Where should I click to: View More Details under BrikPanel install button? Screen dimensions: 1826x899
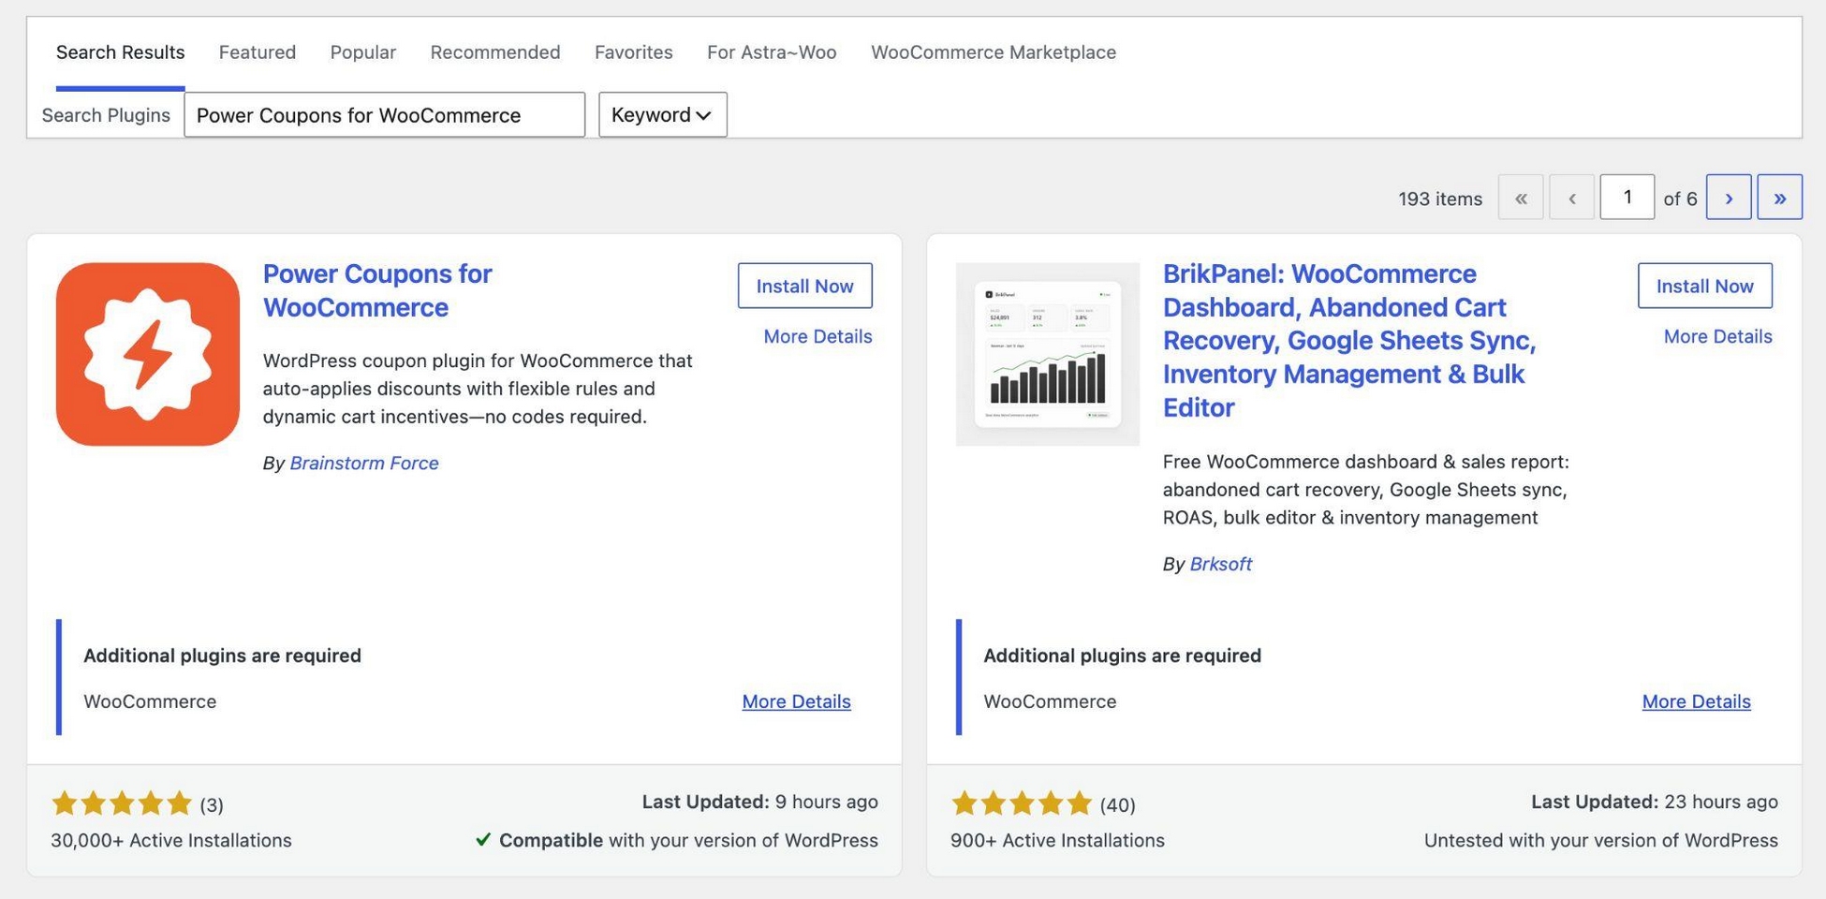tap(1717, 336)
